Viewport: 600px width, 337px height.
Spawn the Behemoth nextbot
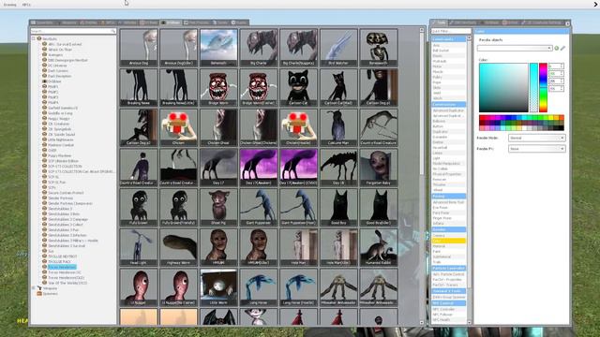(218, 48)
